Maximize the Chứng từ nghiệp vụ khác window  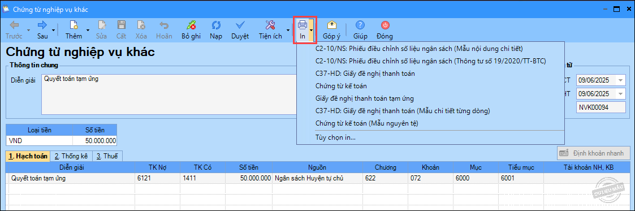coord(617,8)
